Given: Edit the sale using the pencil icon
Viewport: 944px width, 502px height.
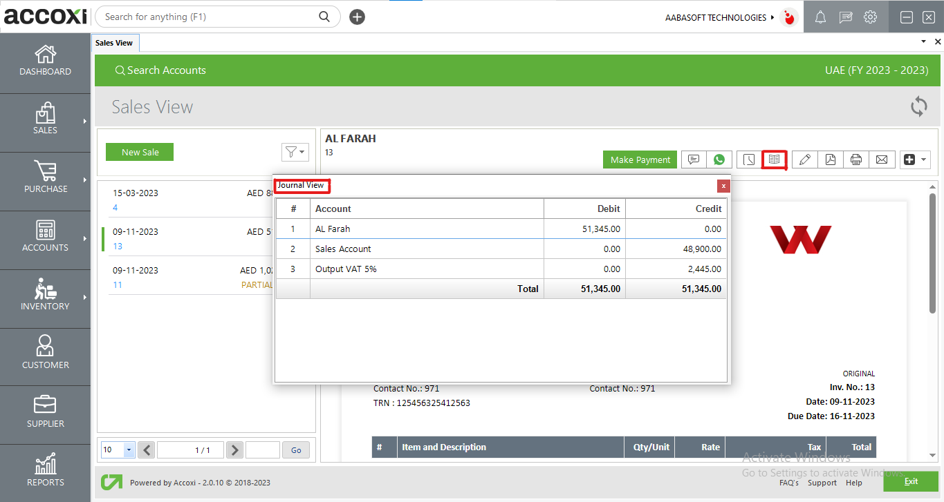Looking at the screenshot, I should point(804,160).
